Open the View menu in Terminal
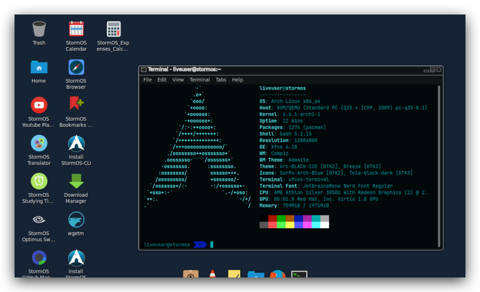Viewport: 480px width, 292px height. point(178,80)
